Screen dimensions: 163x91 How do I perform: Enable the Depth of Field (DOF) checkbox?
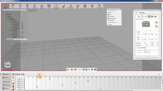[x=137, y=48]
